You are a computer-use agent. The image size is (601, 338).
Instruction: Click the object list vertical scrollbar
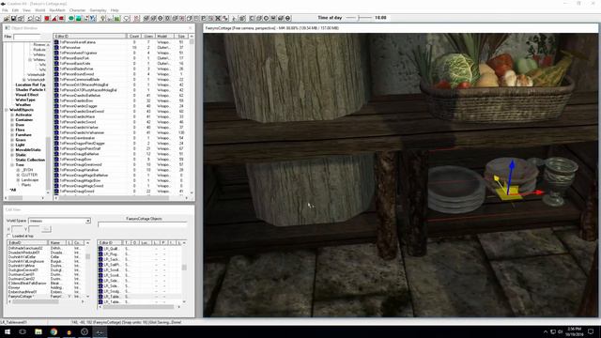[x=192, y=115]
